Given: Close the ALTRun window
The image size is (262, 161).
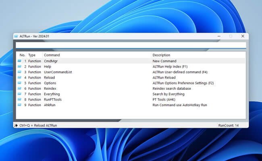Looking at the screenshot, I should (x=243, y=36).
